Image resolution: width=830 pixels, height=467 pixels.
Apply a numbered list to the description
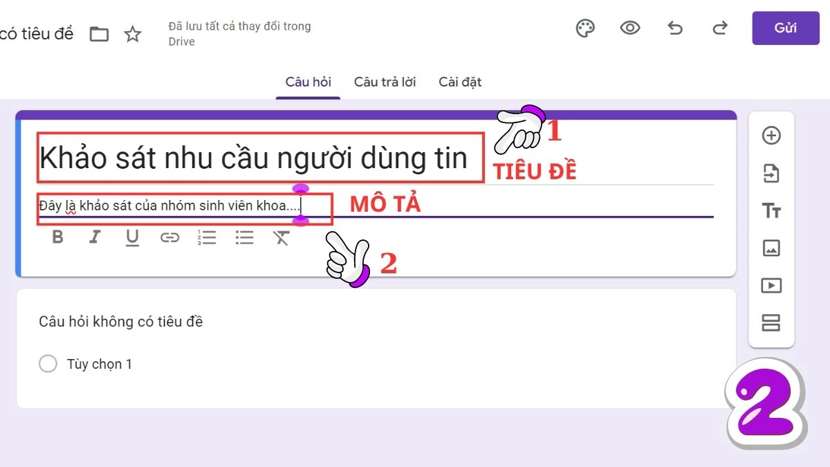tap(207, 237)
